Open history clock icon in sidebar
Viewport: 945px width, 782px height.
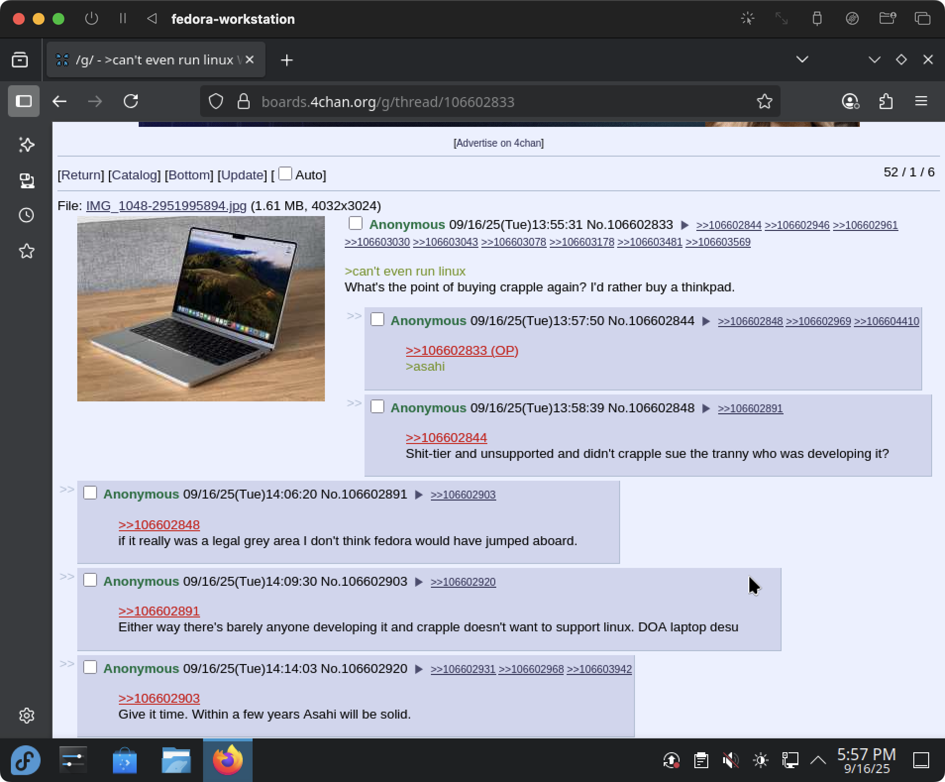pyautogui.click(x=27, y=215)
